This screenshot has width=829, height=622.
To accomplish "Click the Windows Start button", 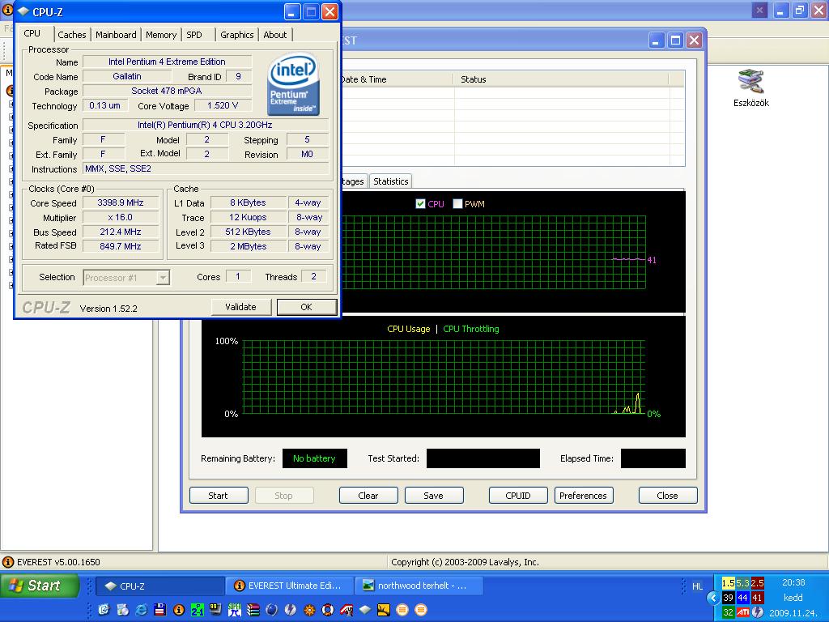I will pos(40,586).
